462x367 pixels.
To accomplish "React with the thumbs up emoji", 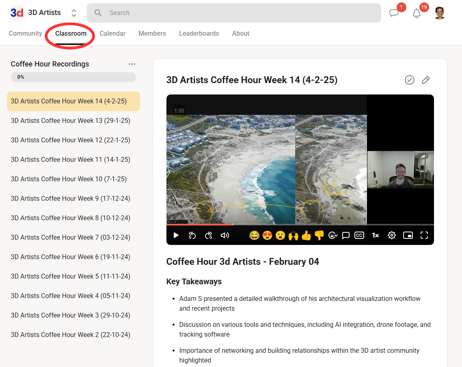I will 306,235.
